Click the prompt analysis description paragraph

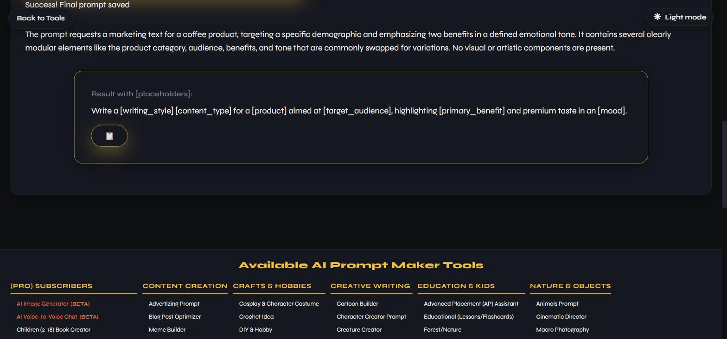348,41
